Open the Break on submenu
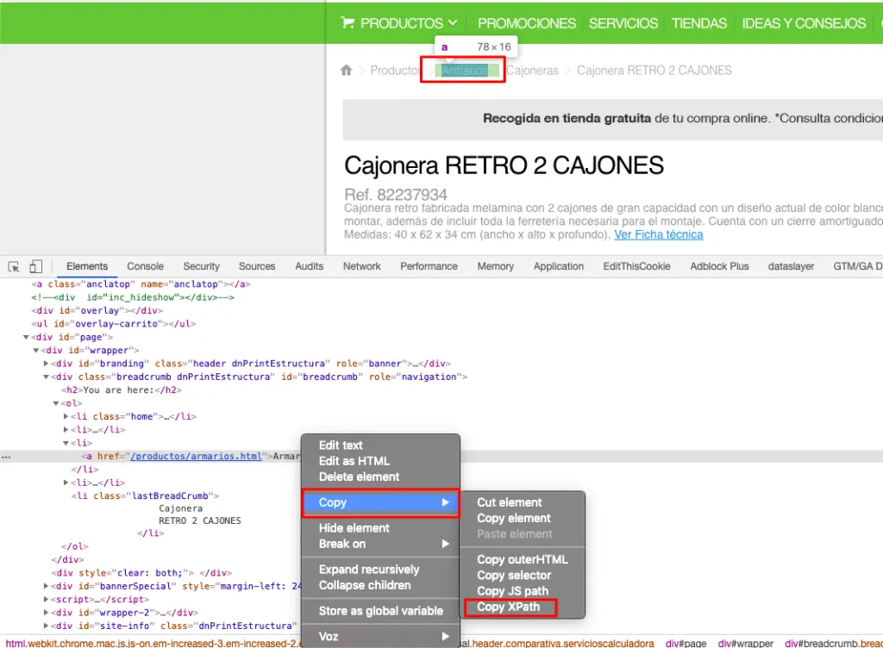 380,544
